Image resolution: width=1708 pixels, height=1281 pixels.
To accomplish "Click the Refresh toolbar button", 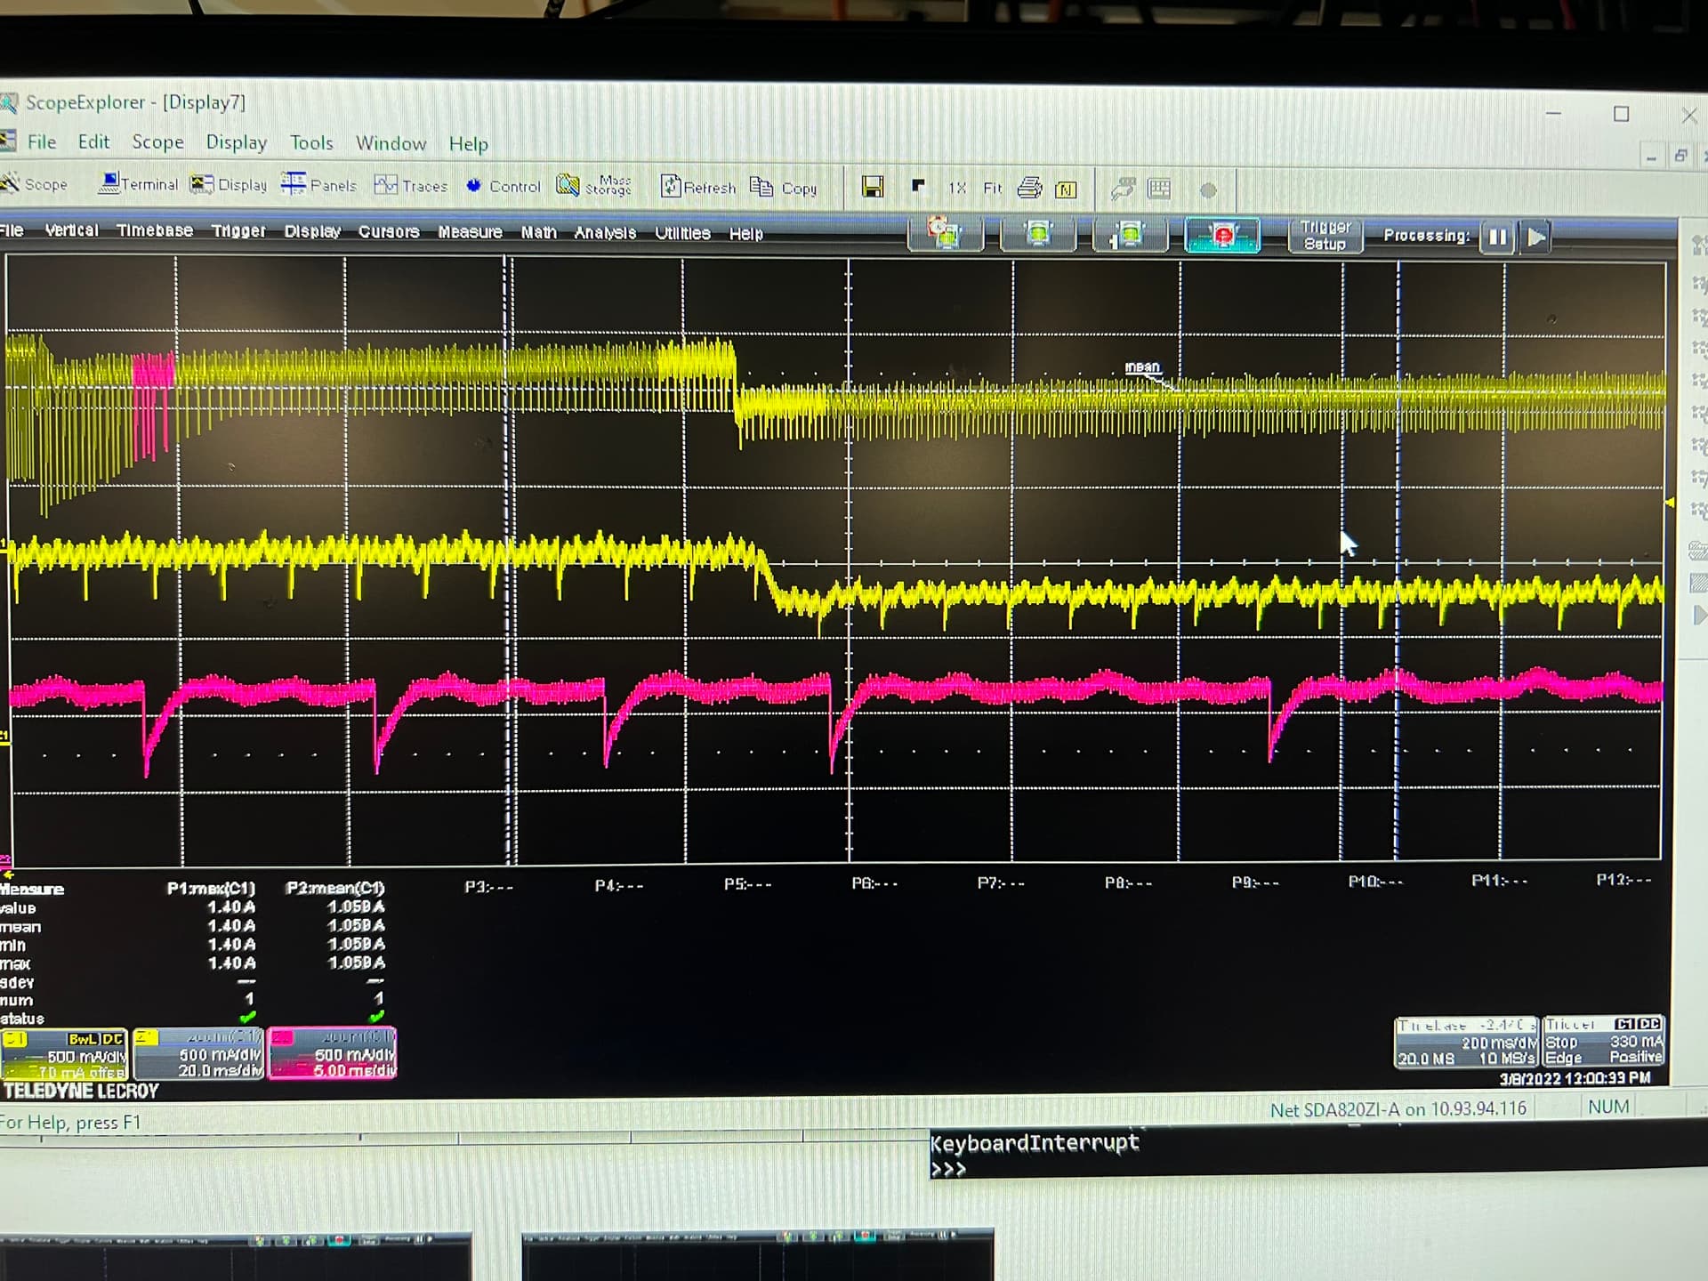I will tap(698, 187).
